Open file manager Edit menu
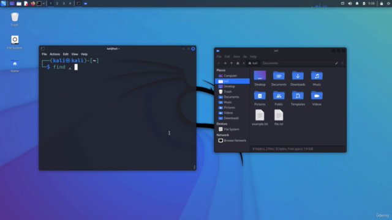This screenshot has width=392, height=220. tap(227, 57)
